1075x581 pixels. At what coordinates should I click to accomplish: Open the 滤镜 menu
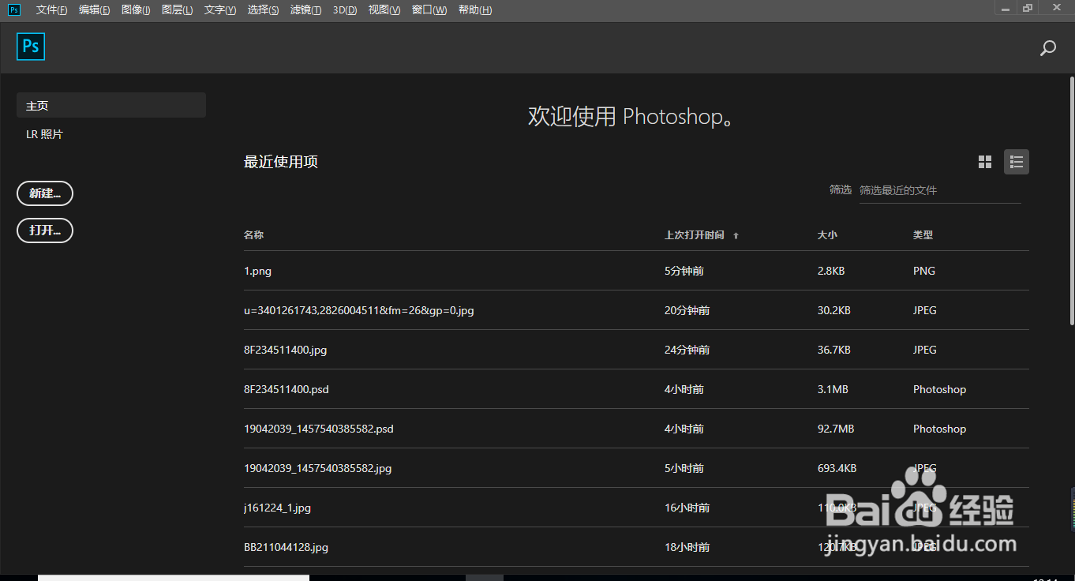(x=305, y=9)
